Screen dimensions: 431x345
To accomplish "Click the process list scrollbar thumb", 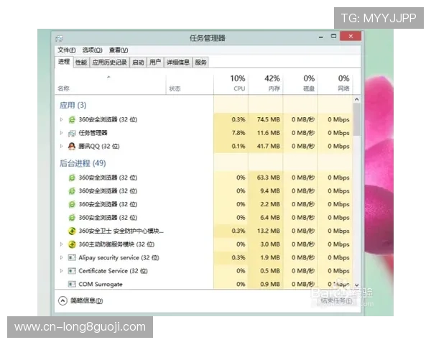I will tap(357, 119).
